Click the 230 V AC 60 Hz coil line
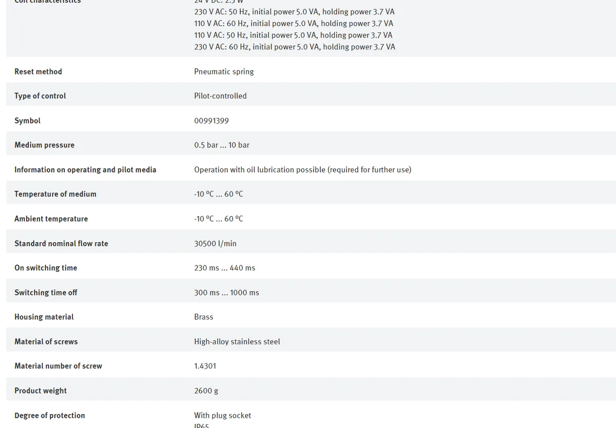The width and height of the screenshot is (616, 428). click(x=295, y=47)
